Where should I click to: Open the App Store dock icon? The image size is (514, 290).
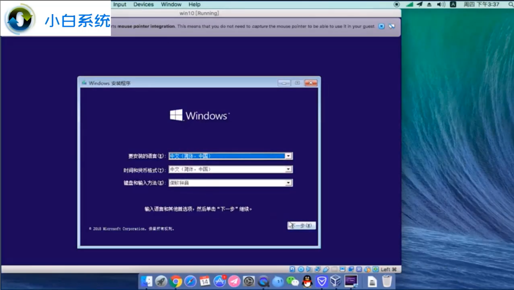pos(220,282)
